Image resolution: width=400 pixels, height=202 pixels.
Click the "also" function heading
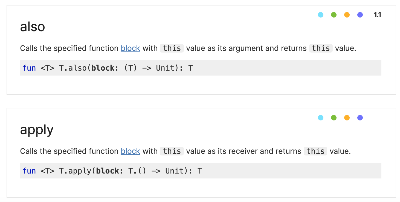pyautogui.click(x=33, y=27)
